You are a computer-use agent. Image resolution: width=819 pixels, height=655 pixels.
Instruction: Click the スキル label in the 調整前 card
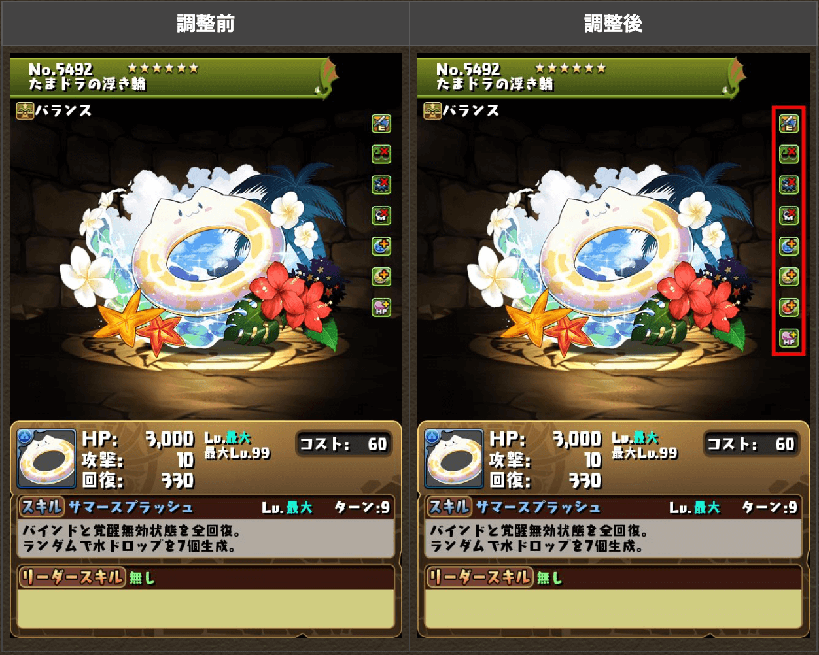[42, 507]
